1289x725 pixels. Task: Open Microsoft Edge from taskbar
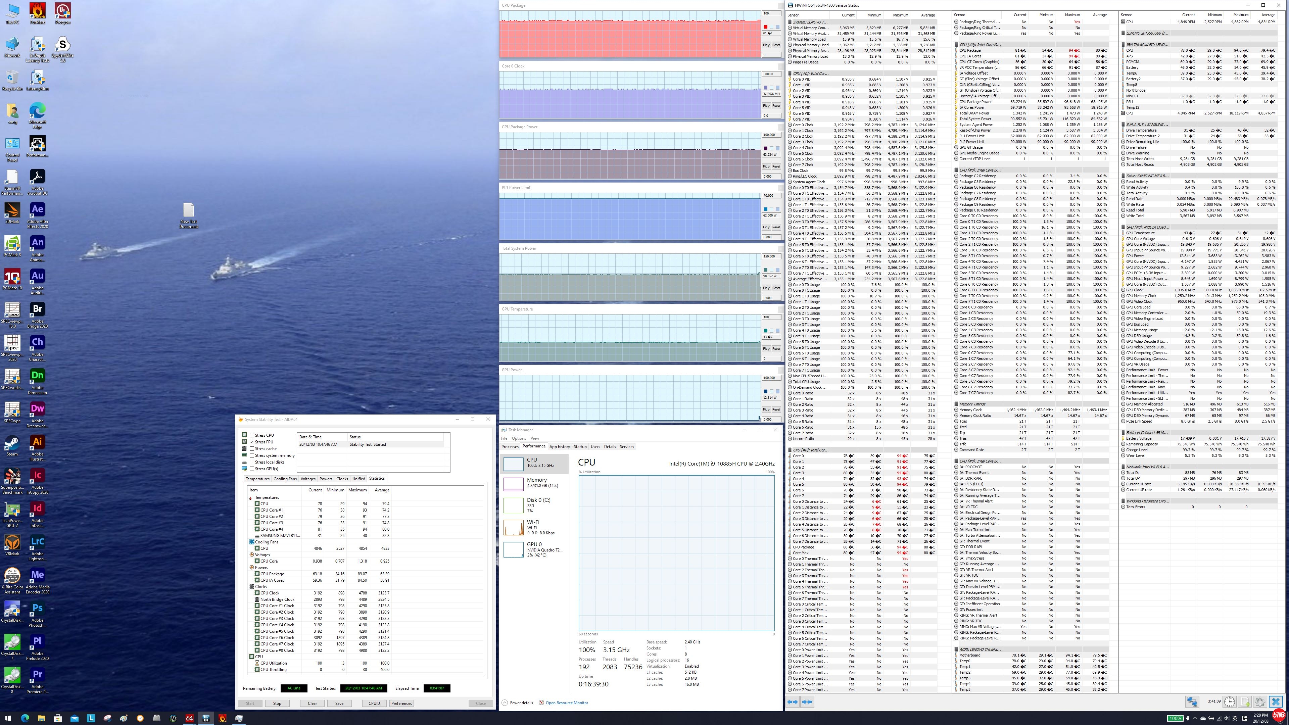[25, 718]
